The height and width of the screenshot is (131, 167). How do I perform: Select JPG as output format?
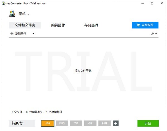[48, 123]
